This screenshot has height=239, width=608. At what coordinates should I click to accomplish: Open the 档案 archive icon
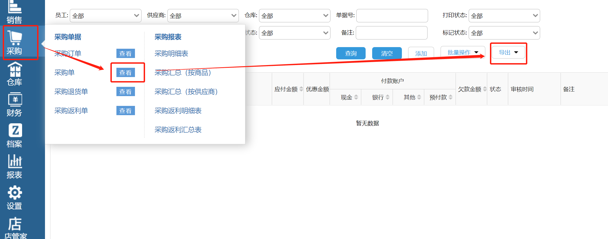coord(15,135)
